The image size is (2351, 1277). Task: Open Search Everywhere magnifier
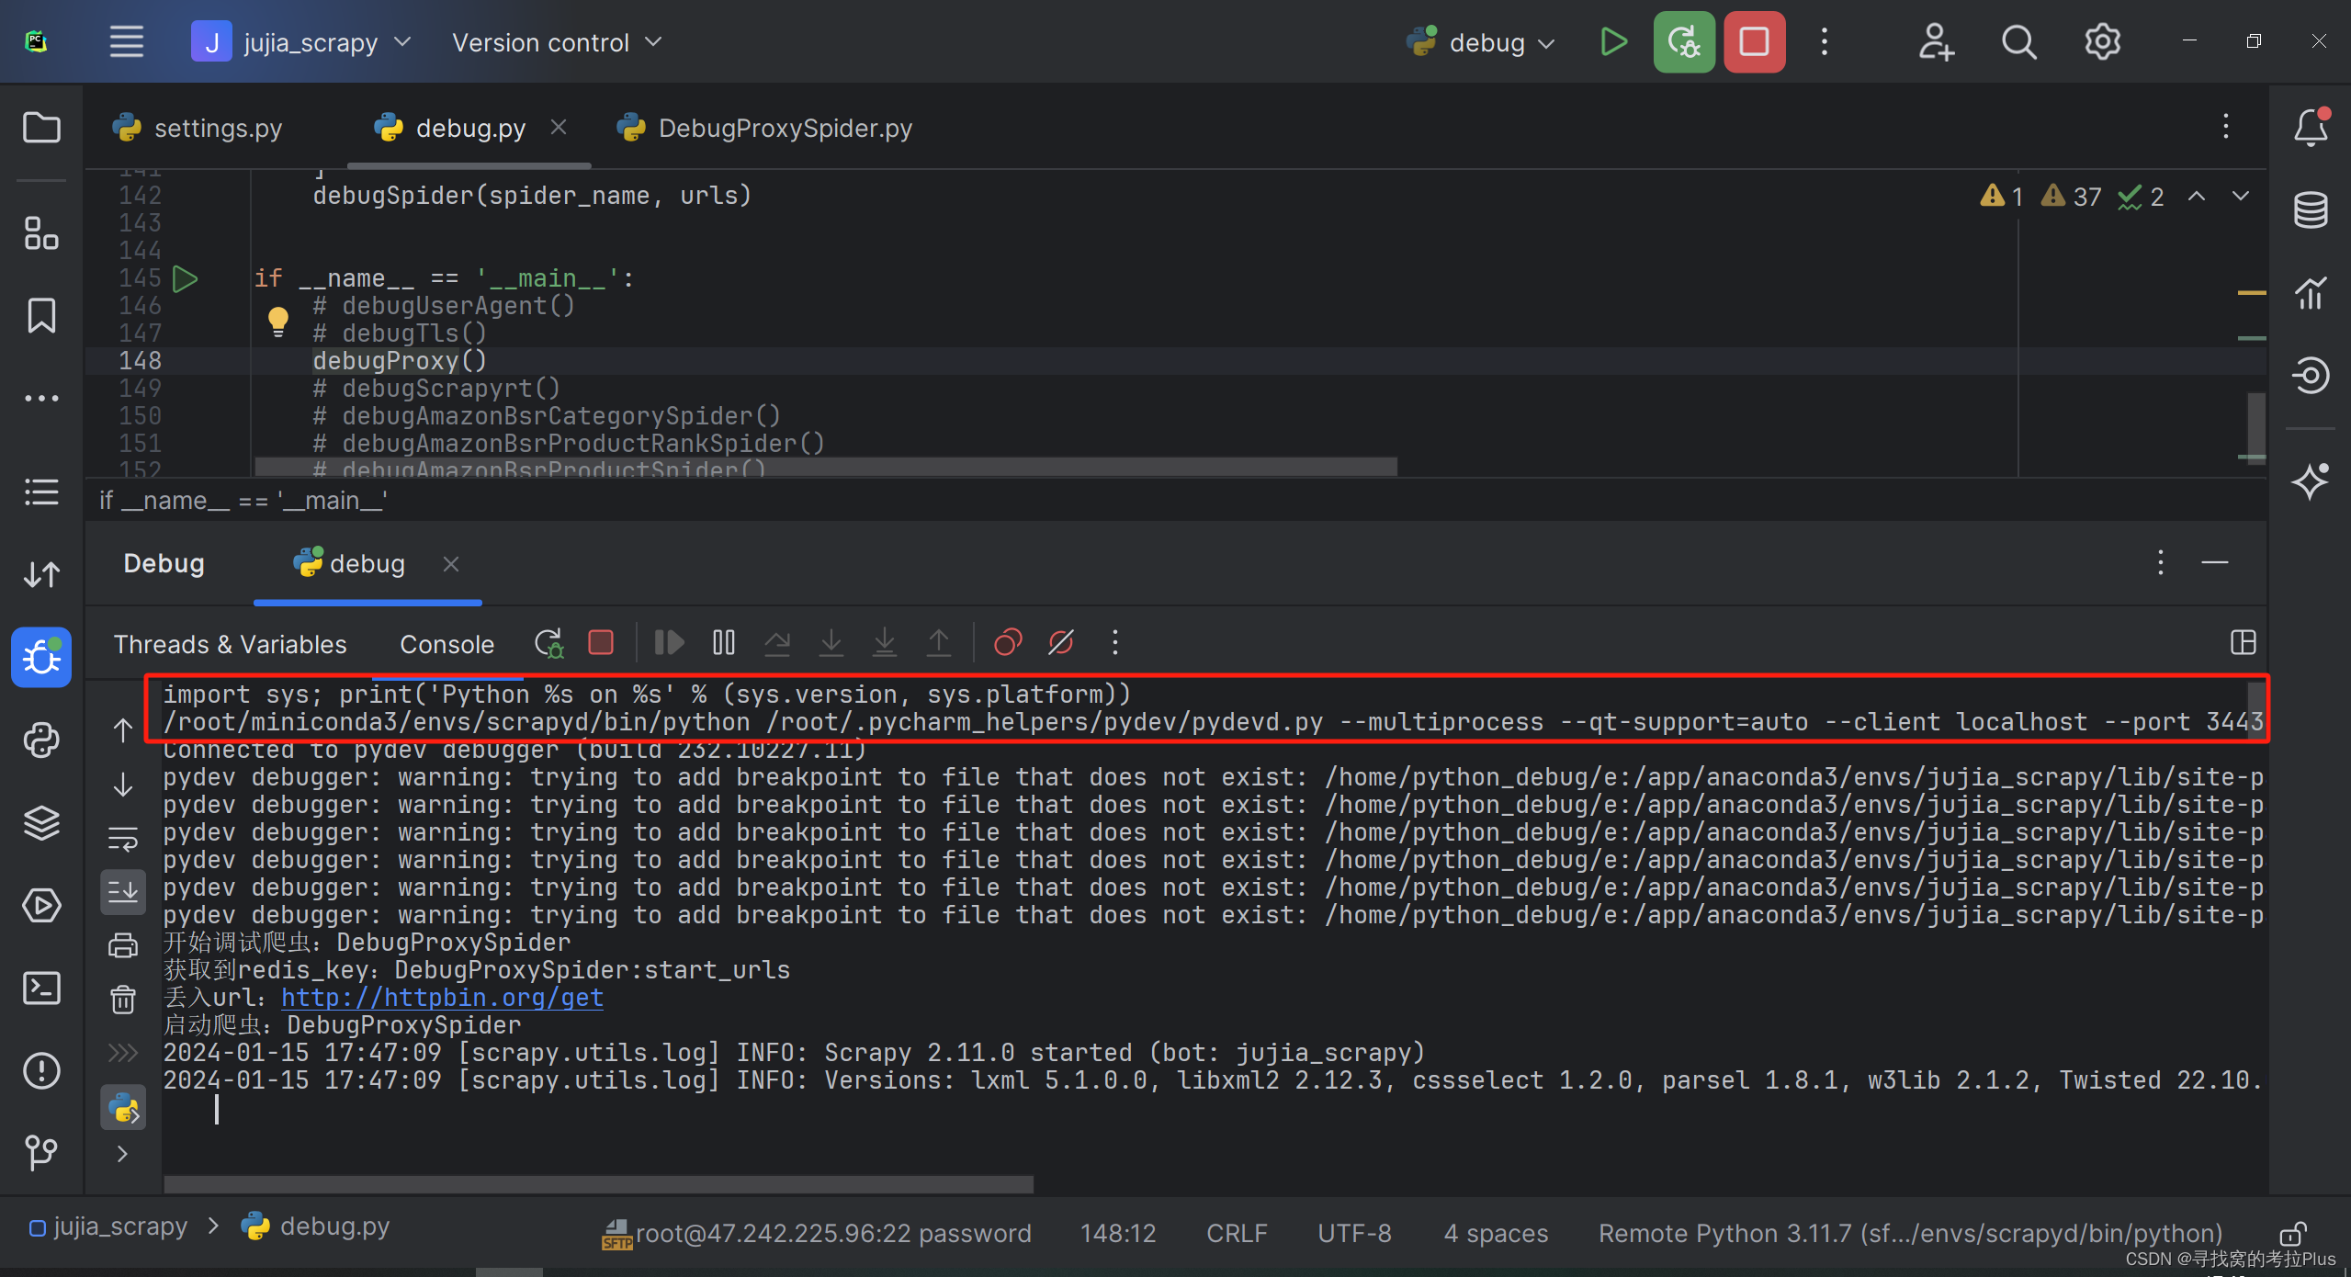click(2018, 42)
